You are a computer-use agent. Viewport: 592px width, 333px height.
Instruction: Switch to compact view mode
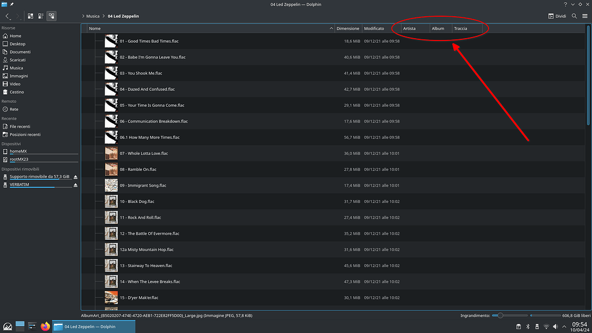coord(40,16)
